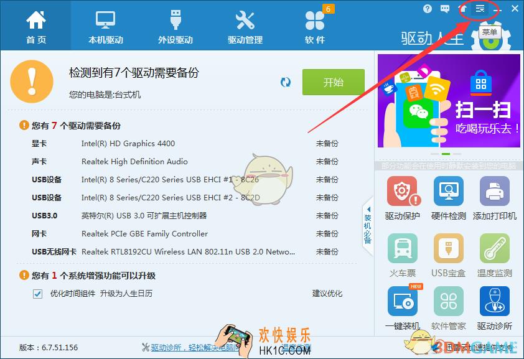The image size is (524, 359).
Task: Select the Intel(R) HD Graphics 4400 row
Action: 185,144
